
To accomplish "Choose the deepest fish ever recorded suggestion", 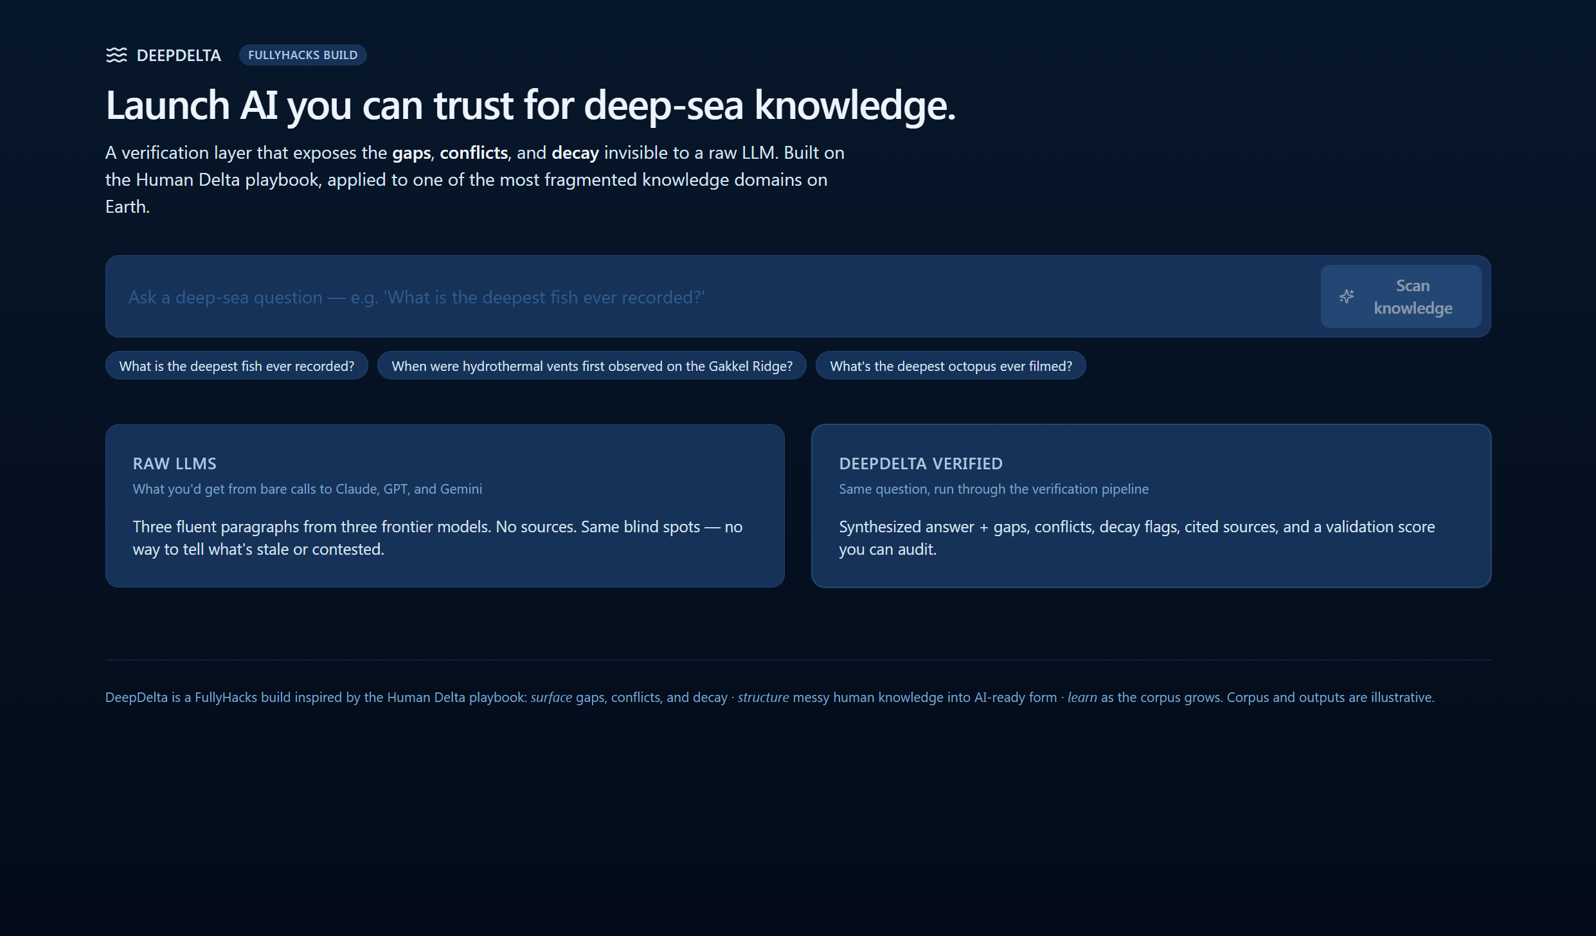I will (x=237, y=366).
